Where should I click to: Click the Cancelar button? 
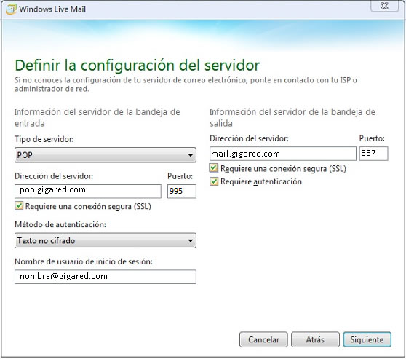click(263, 339)
